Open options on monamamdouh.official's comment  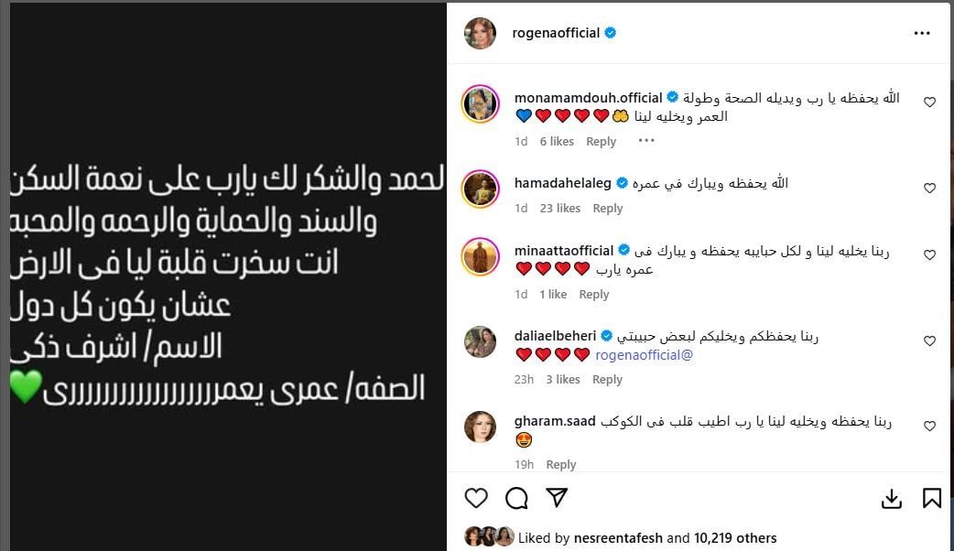646,141
